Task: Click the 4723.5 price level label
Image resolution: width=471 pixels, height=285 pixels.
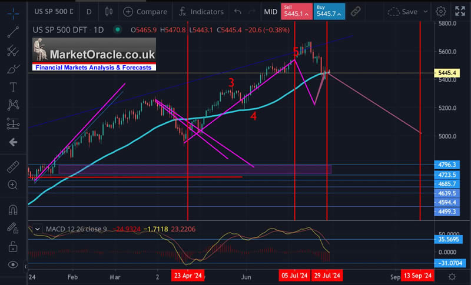Action: click(x=447, y=175)
